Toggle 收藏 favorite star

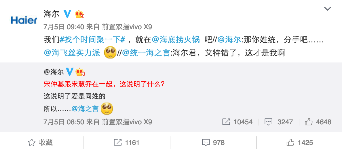[x=41, y=143]
